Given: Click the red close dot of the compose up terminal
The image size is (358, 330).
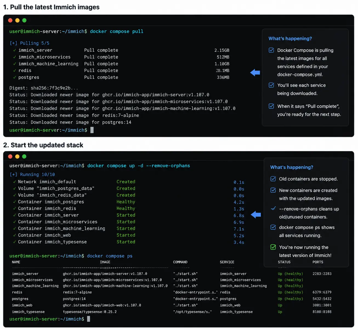Looking at the screenshot, I should 10,157.
